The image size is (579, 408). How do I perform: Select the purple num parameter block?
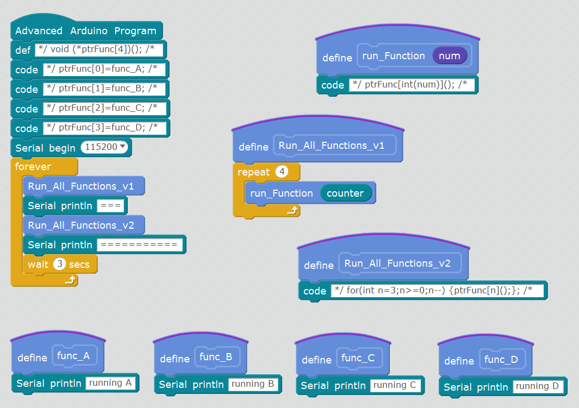click(449, 56)
